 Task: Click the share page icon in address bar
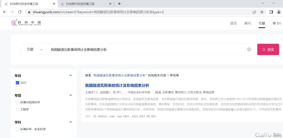tap(254, 12)
